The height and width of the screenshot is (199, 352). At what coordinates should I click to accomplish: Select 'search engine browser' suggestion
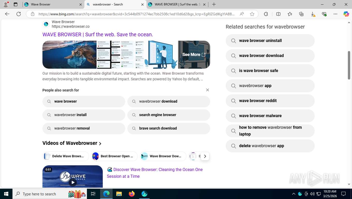pos(169,115)
